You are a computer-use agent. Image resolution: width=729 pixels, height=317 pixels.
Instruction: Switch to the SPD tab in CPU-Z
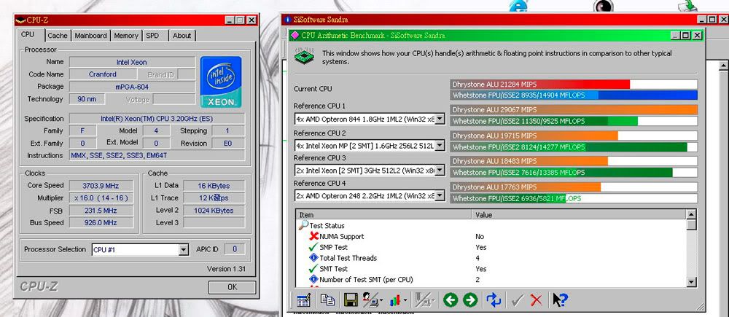click(152, 35)
